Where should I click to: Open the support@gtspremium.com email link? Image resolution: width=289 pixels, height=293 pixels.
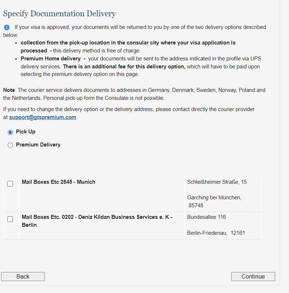pos(42,117)
